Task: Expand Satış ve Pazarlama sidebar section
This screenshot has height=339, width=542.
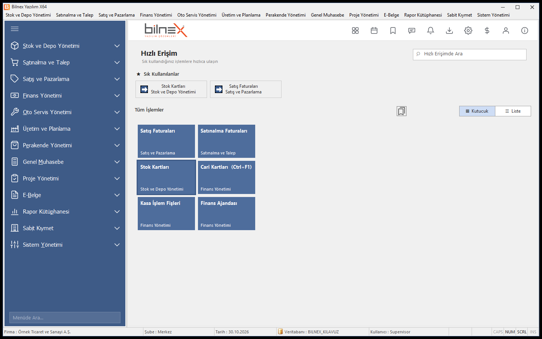Action: pyautogui.click(x=117, y=79)
